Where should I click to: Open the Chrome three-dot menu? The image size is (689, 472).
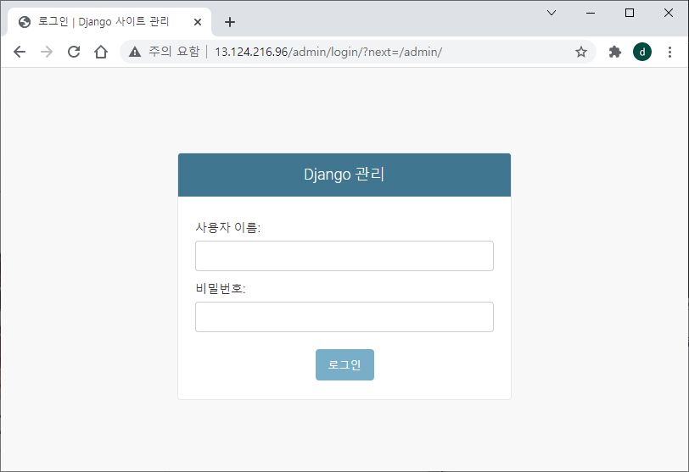(x=669, y=52)
